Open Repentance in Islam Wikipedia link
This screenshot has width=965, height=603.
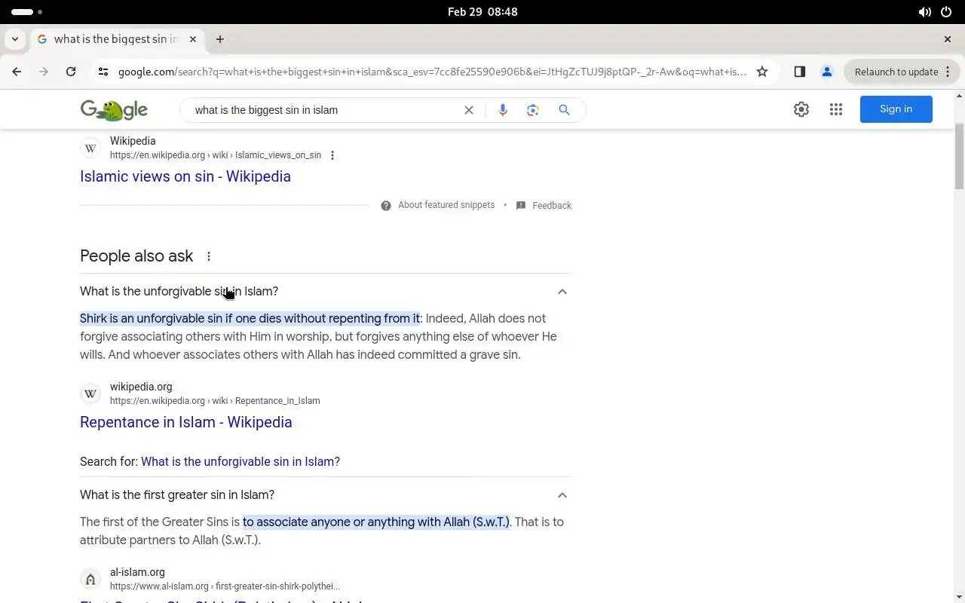tap(186, 422)
